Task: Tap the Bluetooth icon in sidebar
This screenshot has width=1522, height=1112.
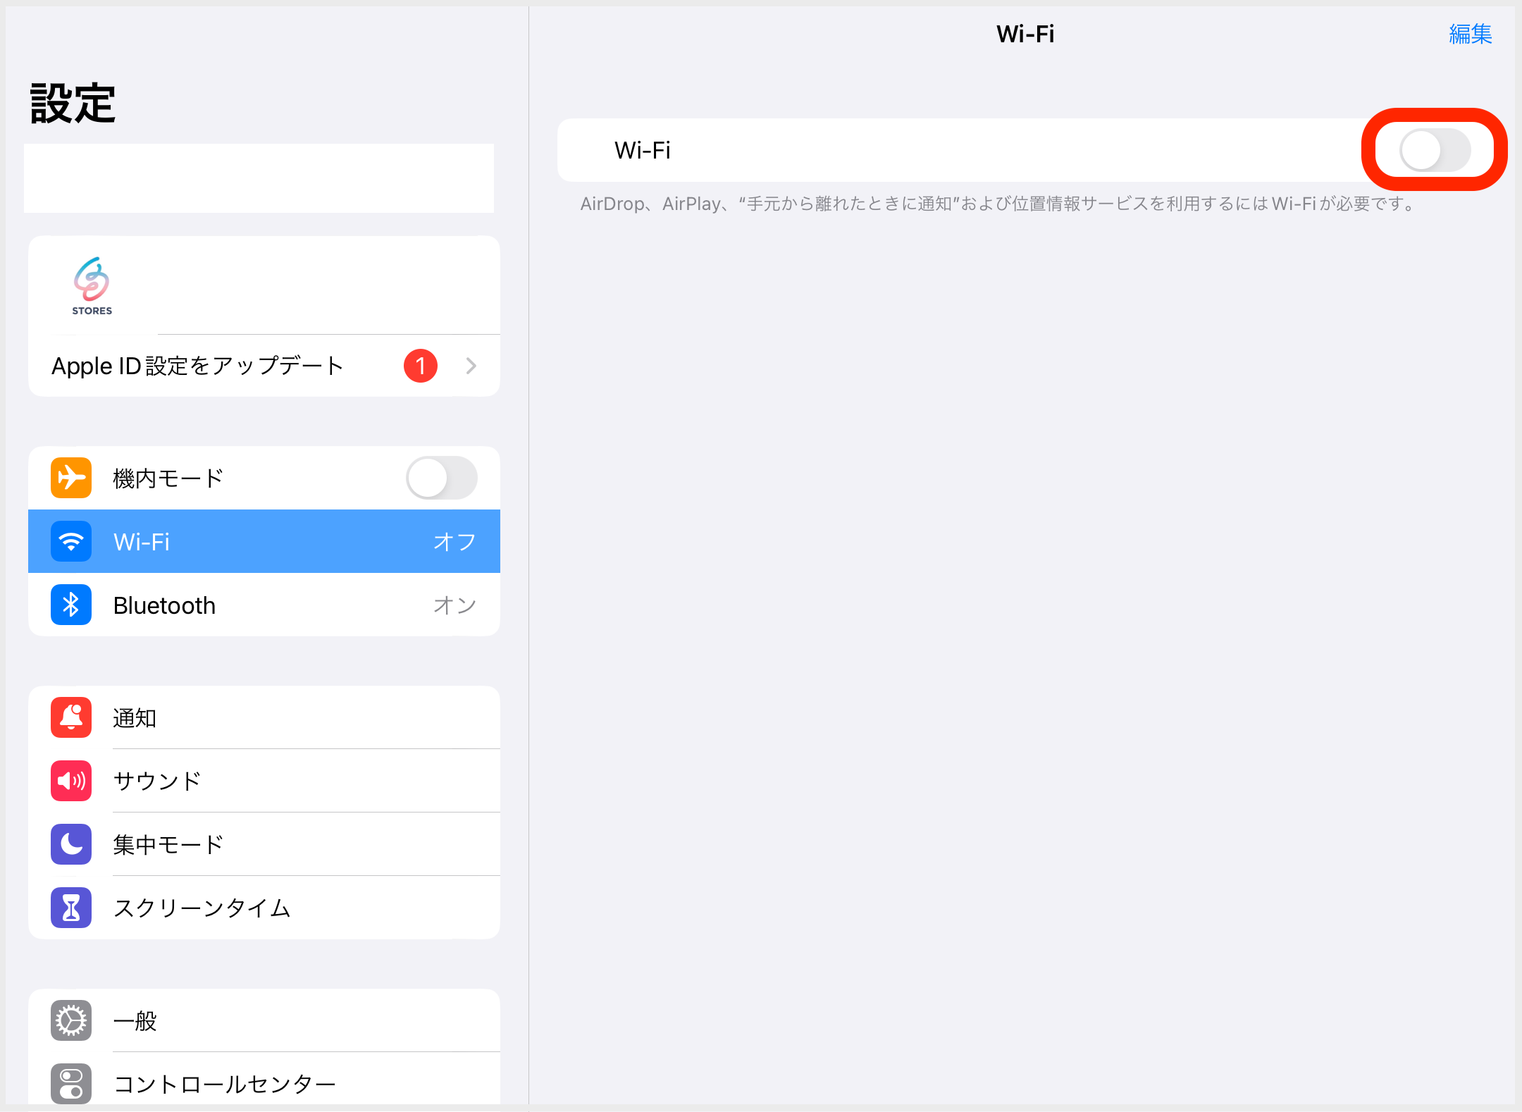Action: tap(71, 605)
